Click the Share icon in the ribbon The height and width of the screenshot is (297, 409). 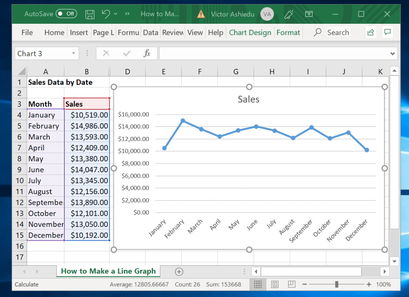[371, 32]
